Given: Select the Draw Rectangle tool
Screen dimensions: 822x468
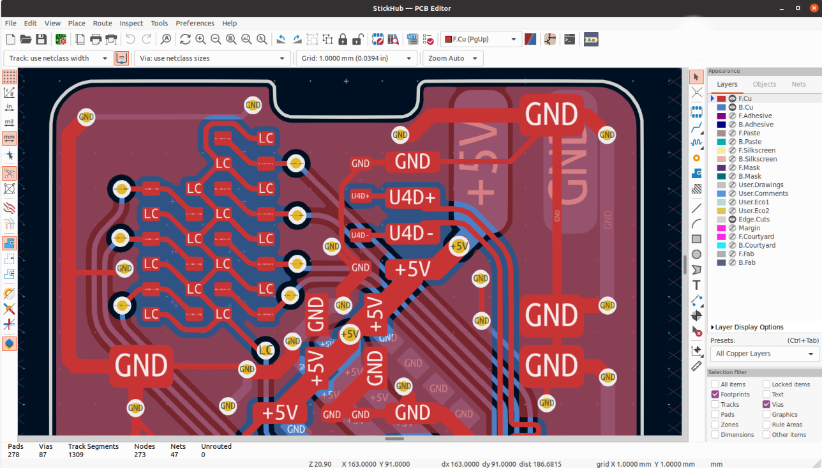Looking at the screenshot, I should [696, 238].
